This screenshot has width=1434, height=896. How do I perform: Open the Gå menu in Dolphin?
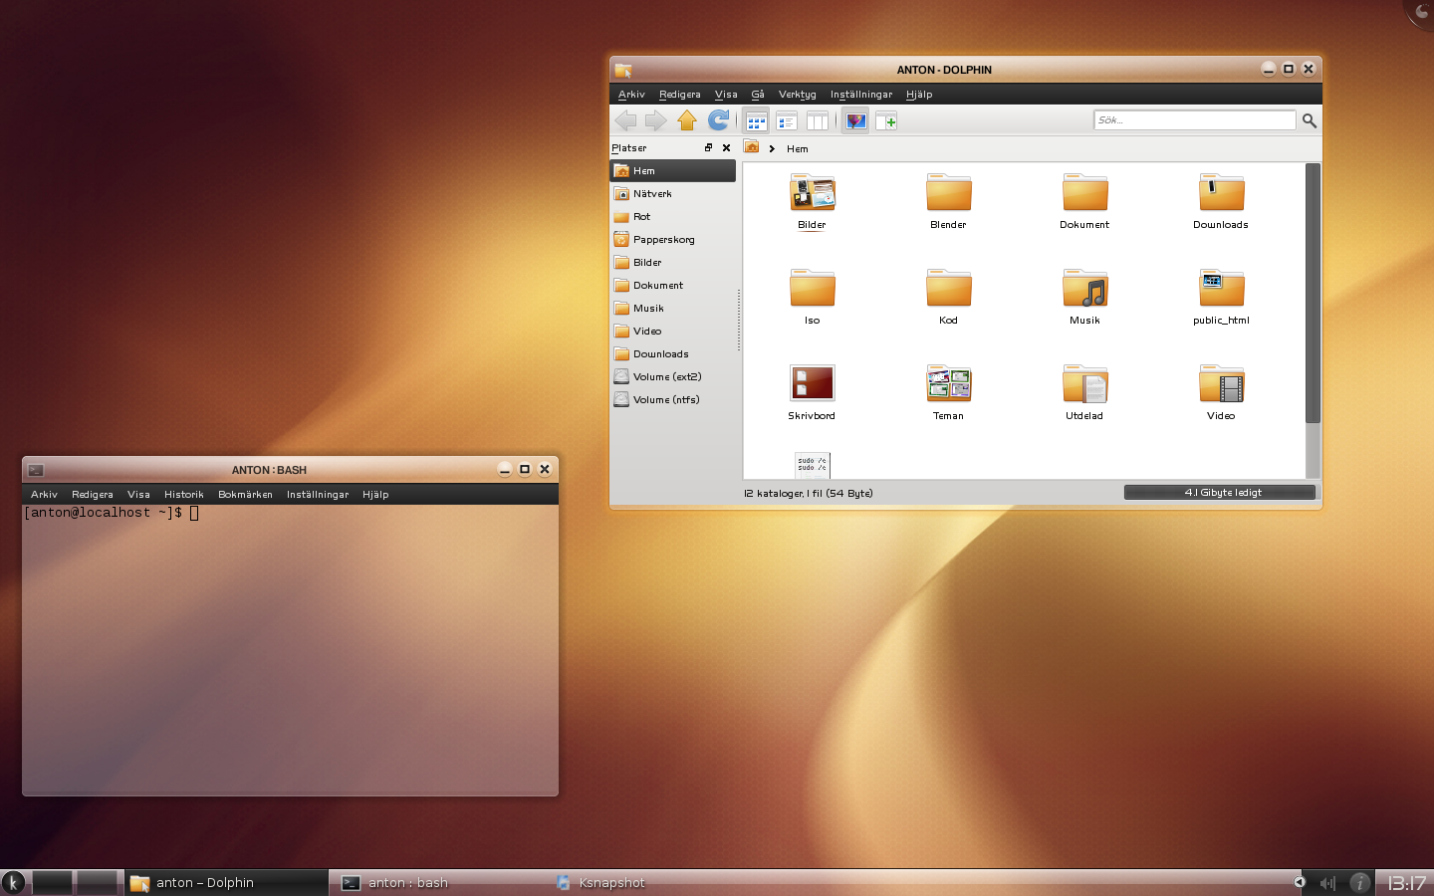[758, 95]
